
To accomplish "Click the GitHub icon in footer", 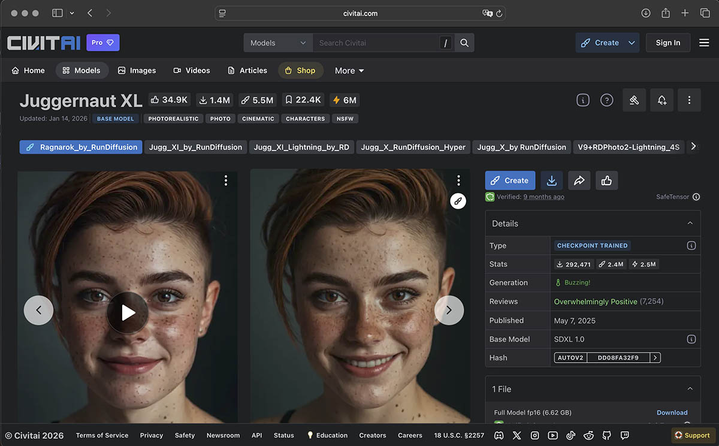I will click(x=607, y=435).
